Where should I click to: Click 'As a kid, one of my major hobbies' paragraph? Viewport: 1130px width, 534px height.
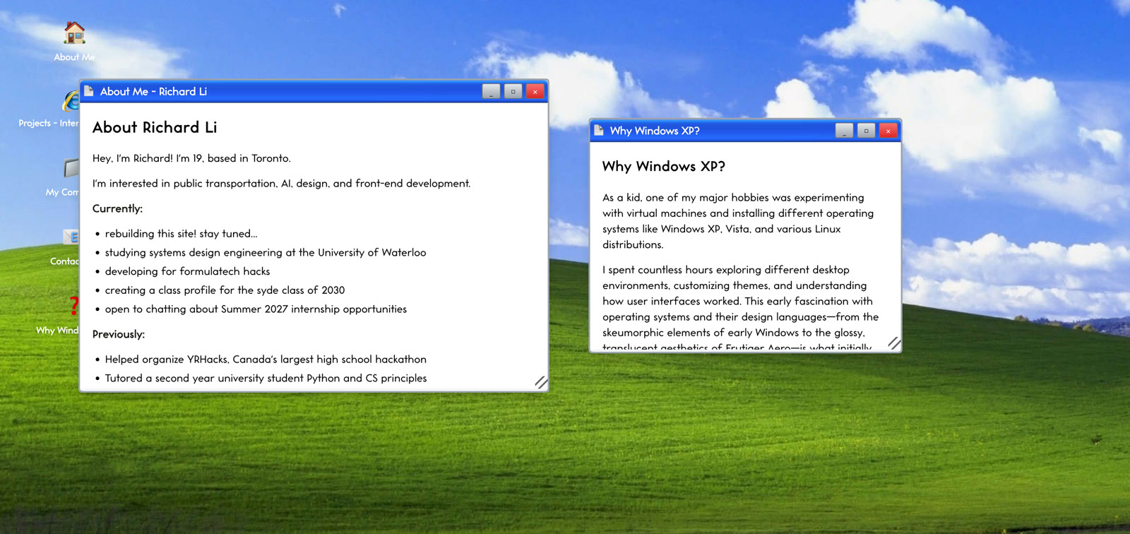click(738, 221)
